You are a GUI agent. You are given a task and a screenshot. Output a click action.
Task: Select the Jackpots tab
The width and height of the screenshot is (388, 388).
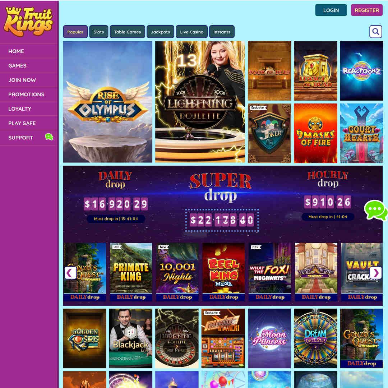click(x=160, y=32)
